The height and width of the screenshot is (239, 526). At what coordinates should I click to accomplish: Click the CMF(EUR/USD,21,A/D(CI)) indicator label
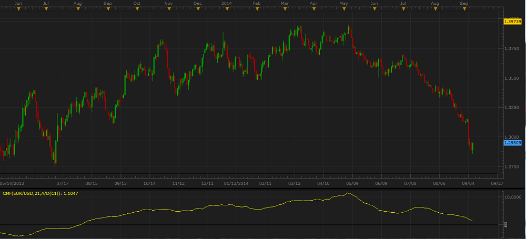point(41,193)
